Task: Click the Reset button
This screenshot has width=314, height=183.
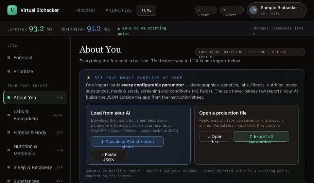Action: pos(206,10)
